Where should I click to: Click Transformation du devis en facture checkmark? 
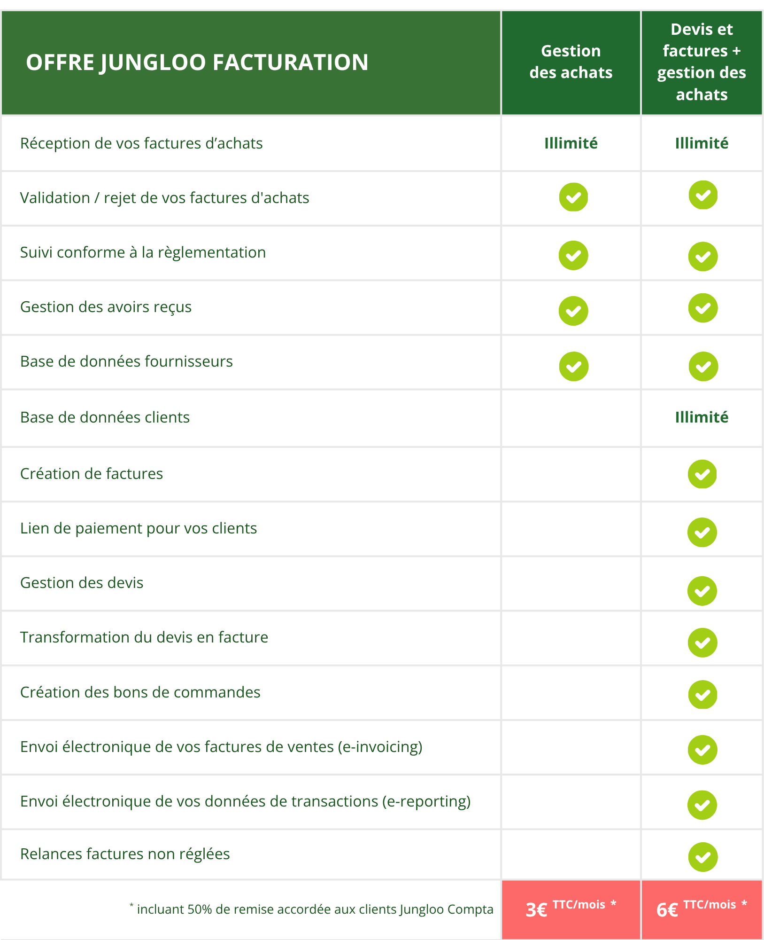(702, 642)
